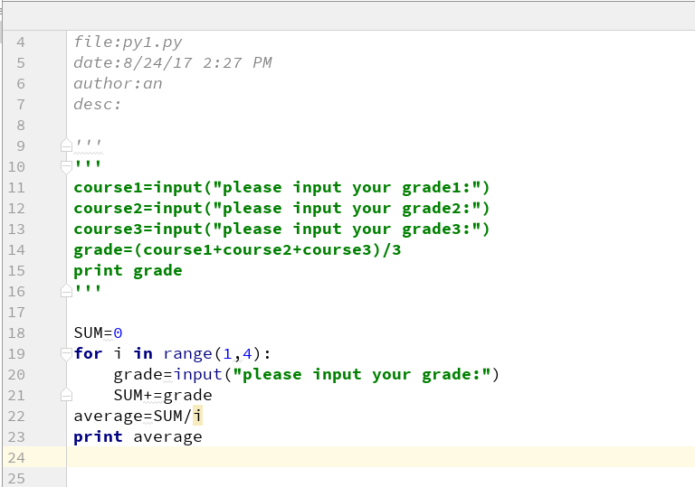Click the 'SUM=0' assignment line
Viewport: 695px width, 487px height.
coord(98,332)
